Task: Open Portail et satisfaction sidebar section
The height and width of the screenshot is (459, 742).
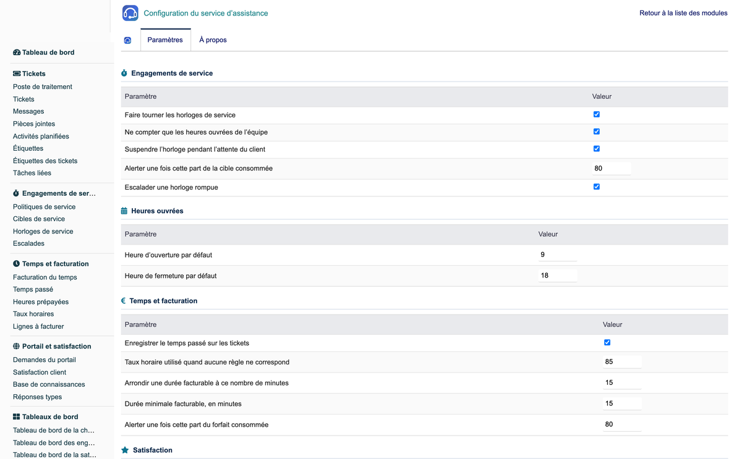Action: [57, 347]
